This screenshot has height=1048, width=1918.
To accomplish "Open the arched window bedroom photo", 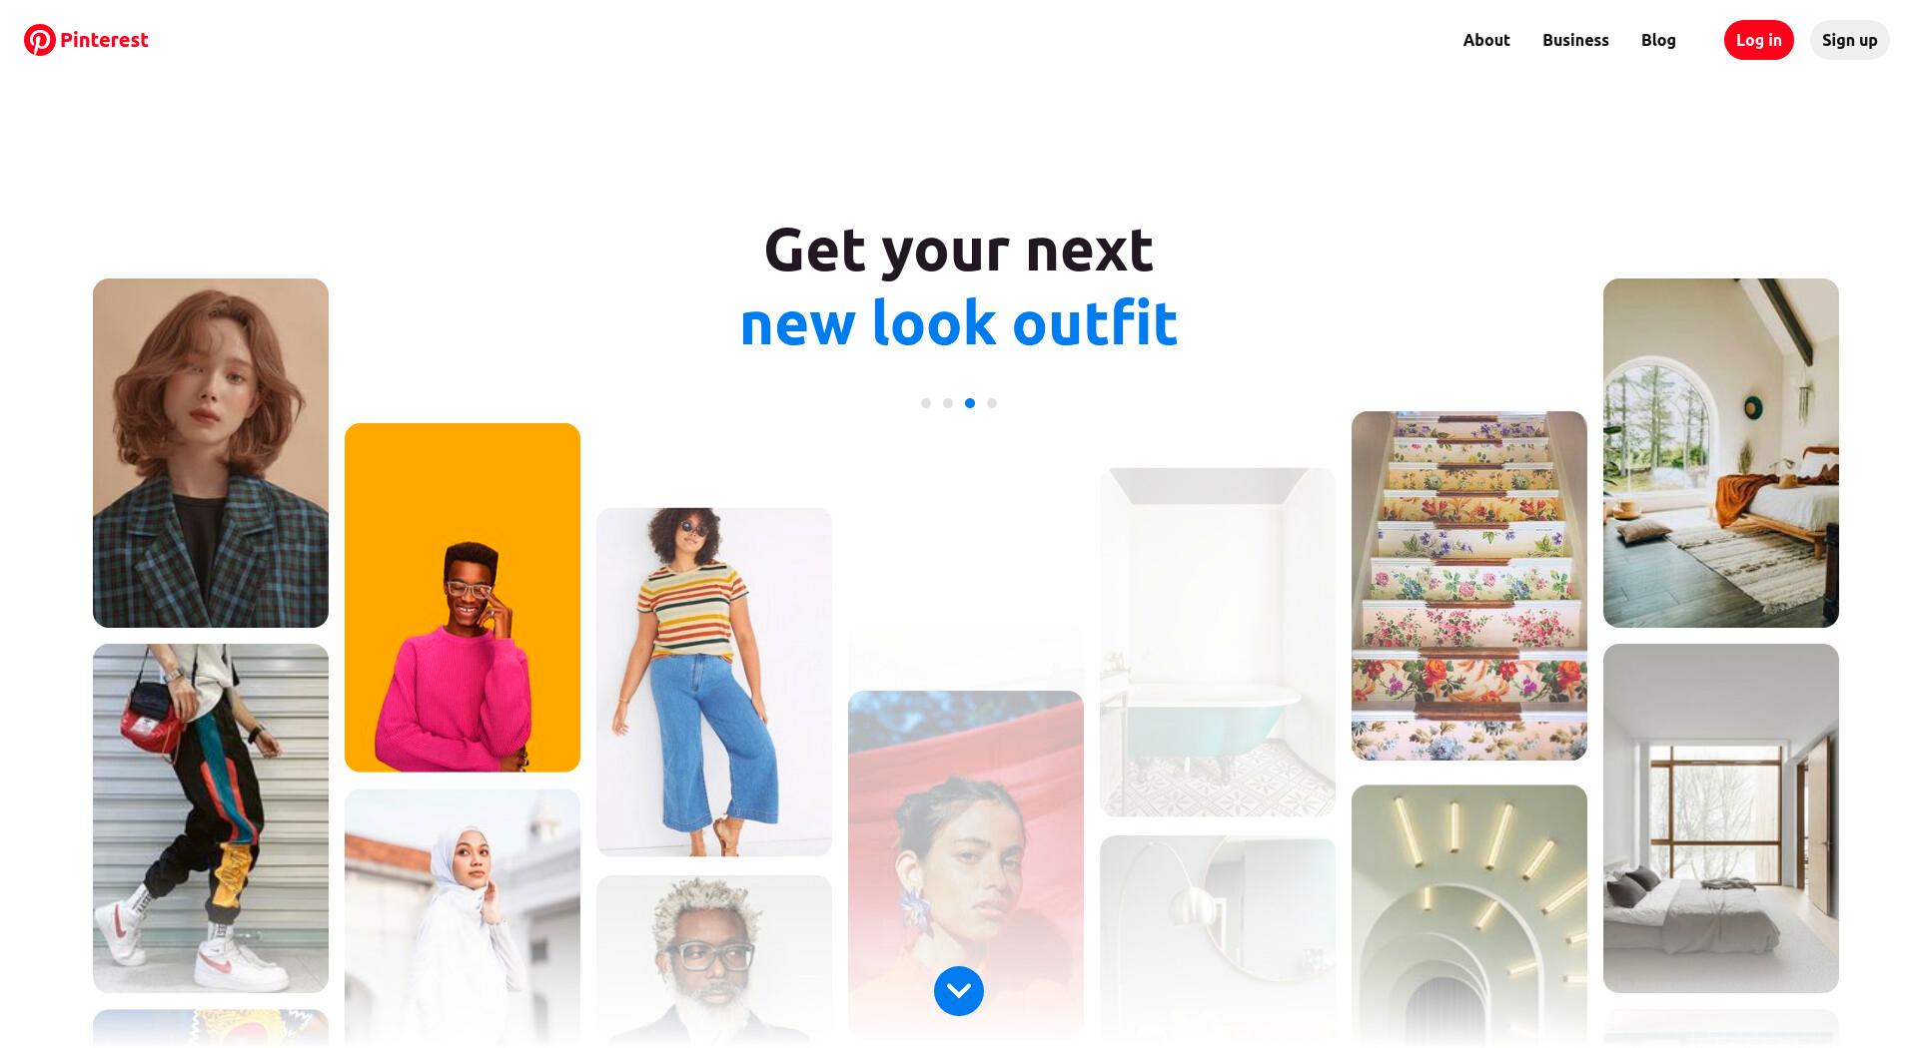I will pyautogui.click(x=1721, y=453).
